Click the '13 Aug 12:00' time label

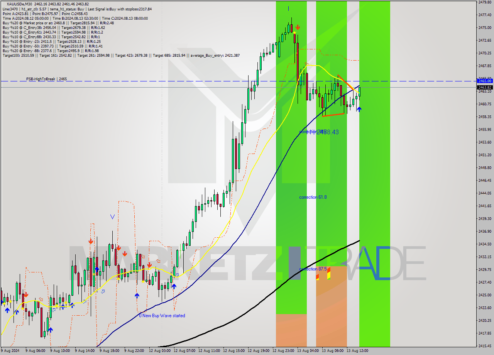click(357, 351)
